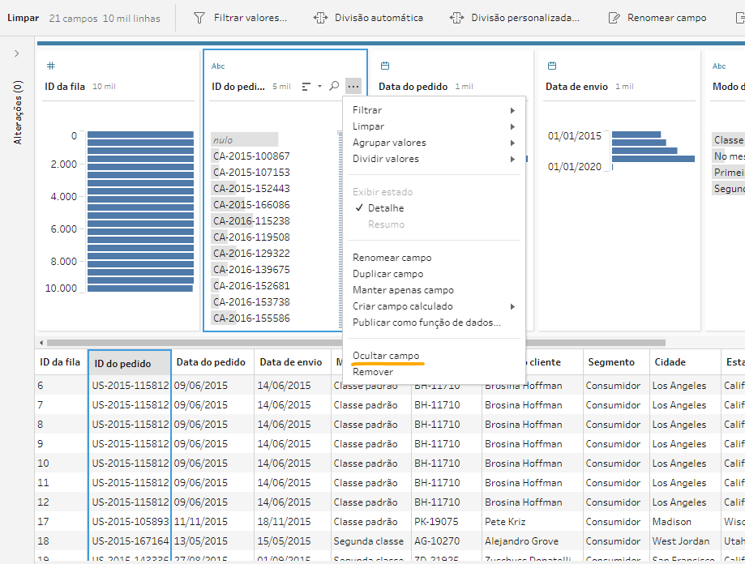The height and width of the screenshot is (564, 745).
Task: Select value CA-2016-152681
Action: [x=251, y=286]
